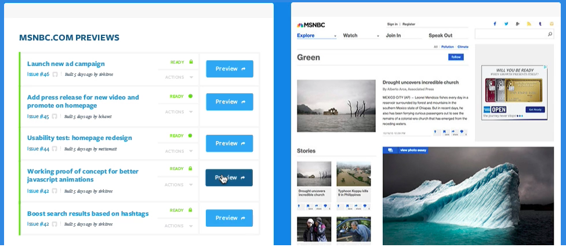Open Boost search results based on hashtags
The image size is (566, 251).
(88, 213)
